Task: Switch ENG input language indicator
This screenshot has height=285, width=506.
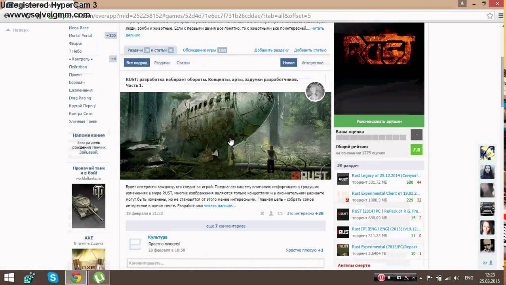Action: [469, 278]
